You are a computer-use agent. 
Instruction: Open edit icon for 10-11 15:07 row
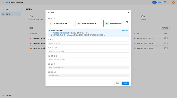(165, 43)
